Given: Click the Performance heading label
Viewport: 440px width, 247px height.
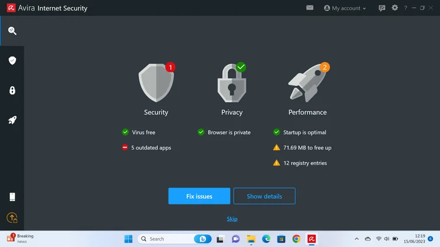Looking at the screenshot, I should (x=308, y=112).
